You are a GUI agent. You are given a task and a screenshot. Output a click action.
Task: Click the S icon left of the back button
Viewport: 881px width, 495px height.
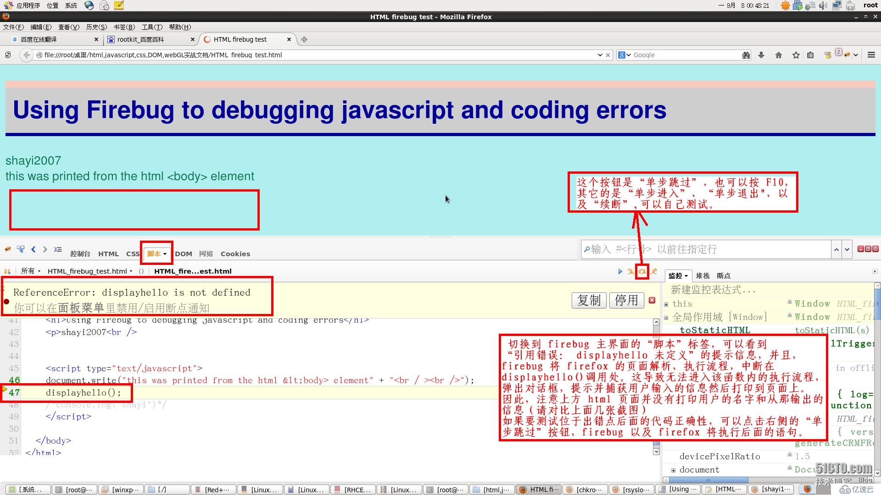8,55
